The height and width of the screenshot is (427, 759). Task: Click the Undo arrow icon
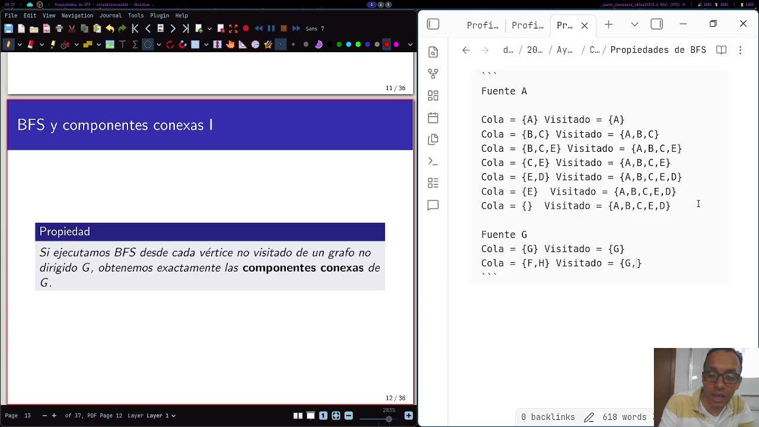pyautogui.click(x=110, y=28)
